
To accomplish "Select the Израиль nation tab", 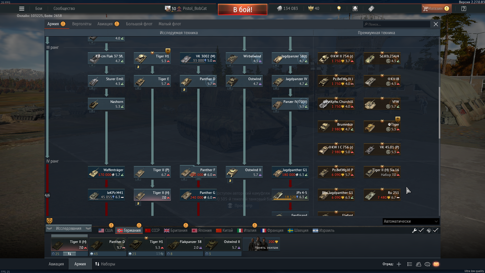I will coord(324,231).
